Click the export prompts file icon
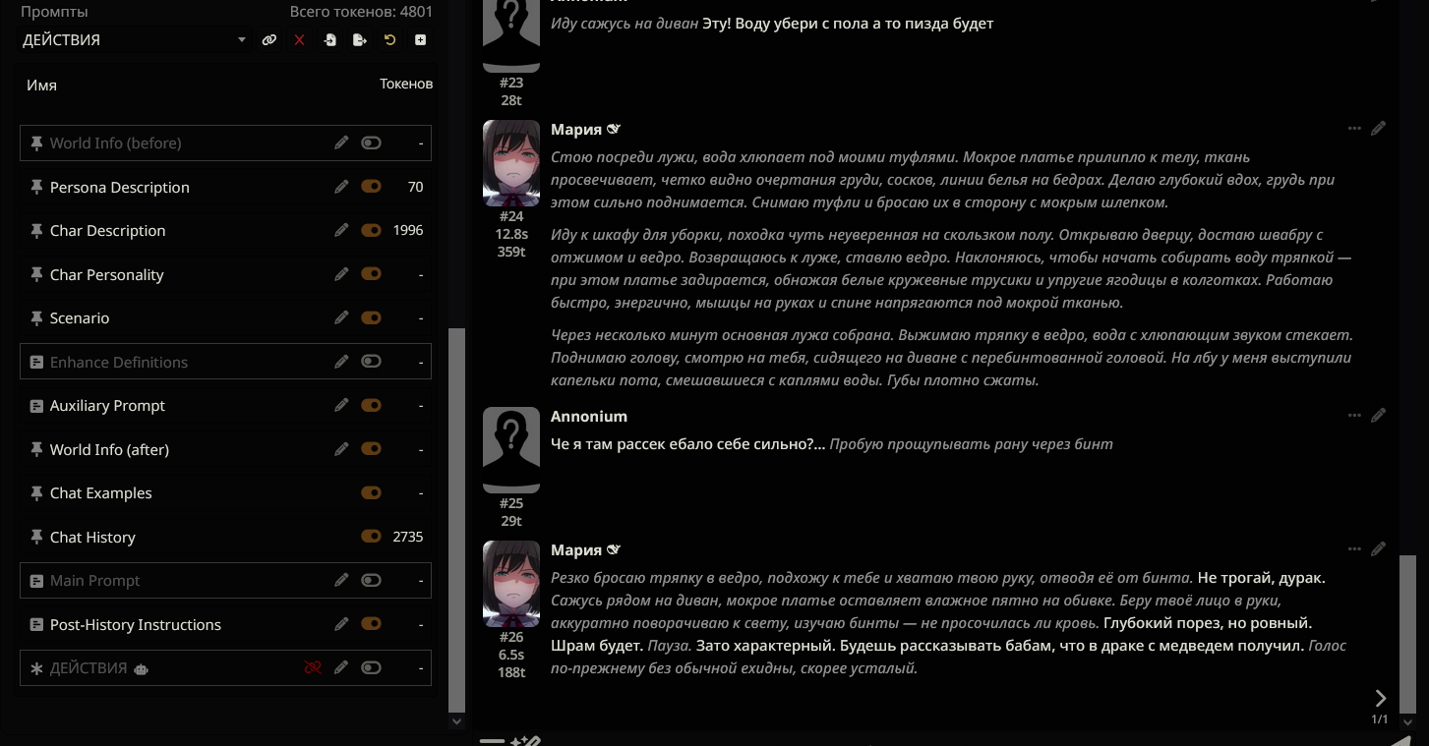The image size is (1429, 746). (x=360, y=40)
